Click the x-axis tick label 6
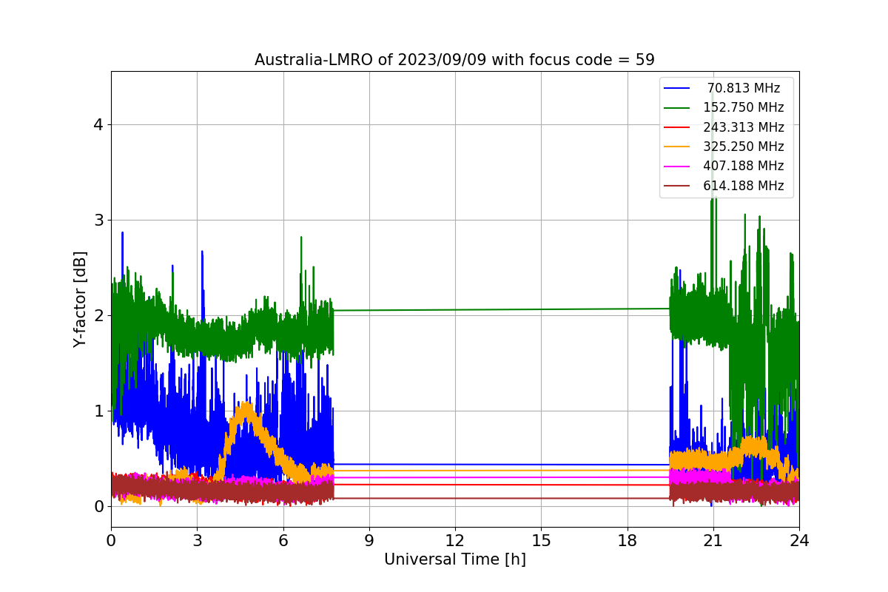This screenshot has height=592, width=888. click(283, 540)
